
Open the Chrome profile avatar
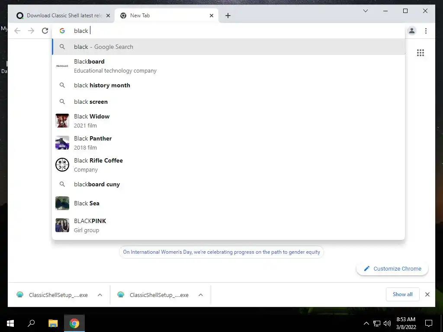click(x=412, y=31)
